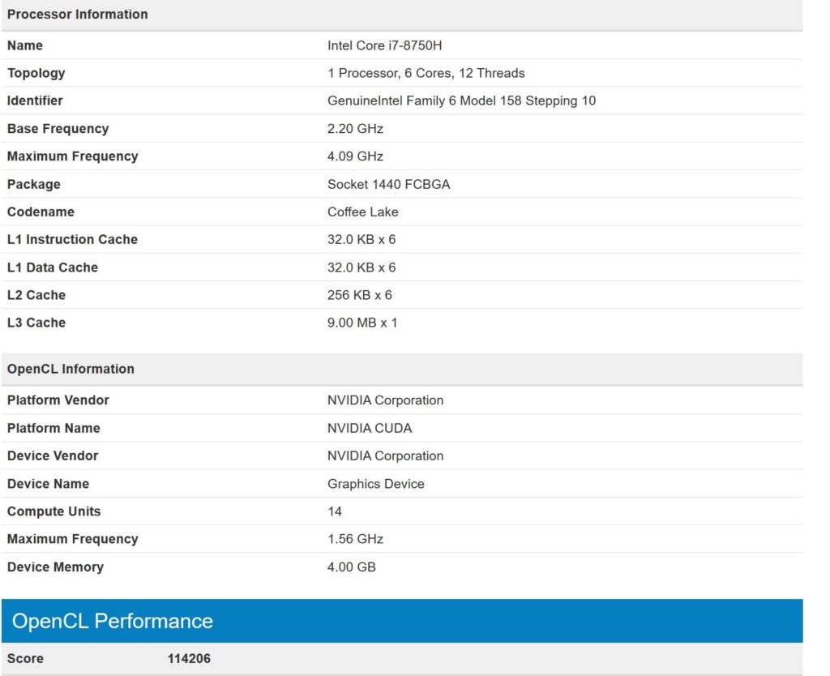This screenshot has width=830, height=676.
Task: Select the 1.56 GHz GPU frequency value
Action: click(x=355, y=539)
